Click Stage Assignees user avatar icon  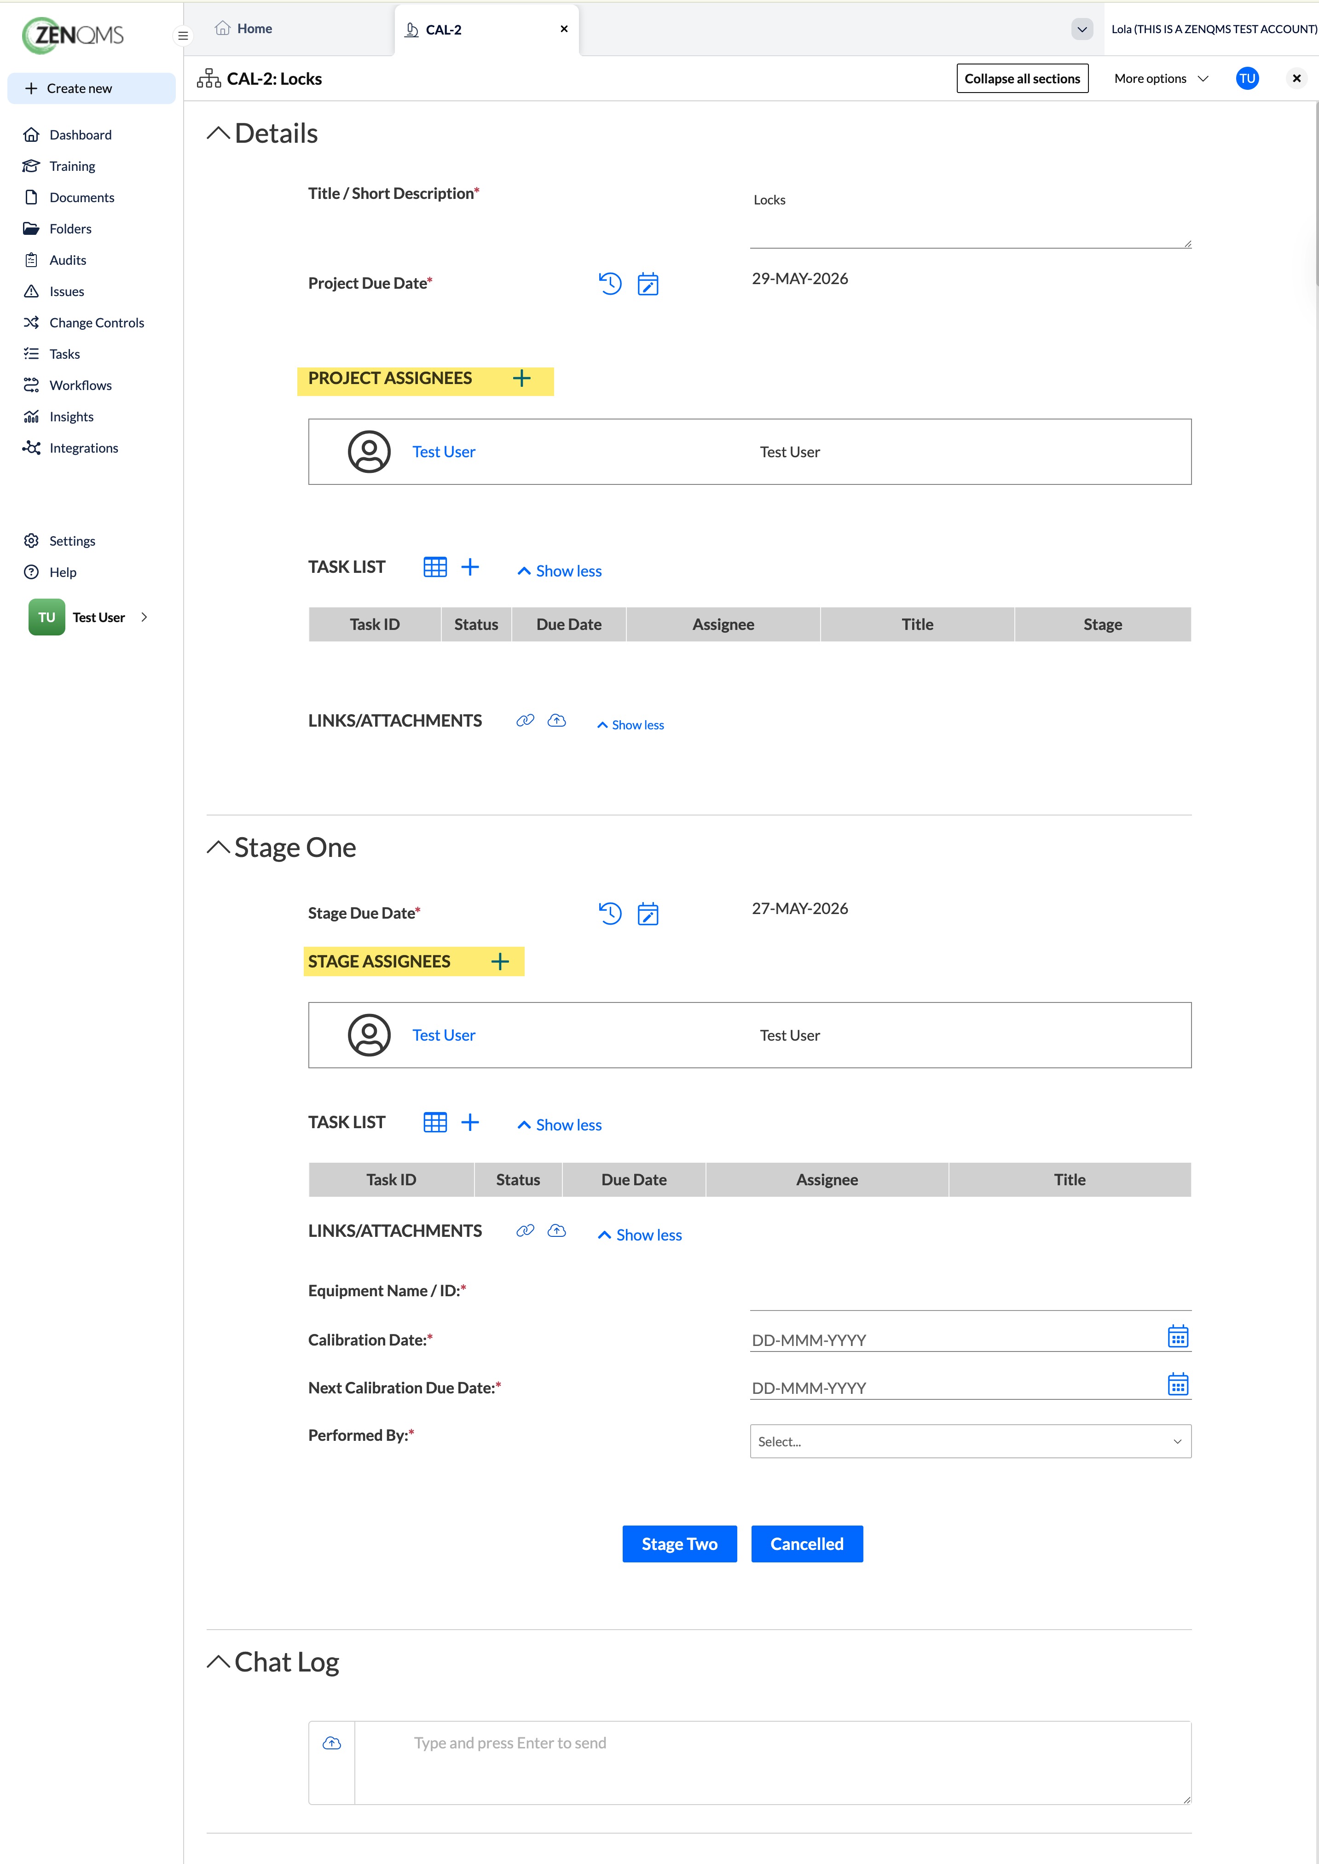click(x=369, y=1035)
